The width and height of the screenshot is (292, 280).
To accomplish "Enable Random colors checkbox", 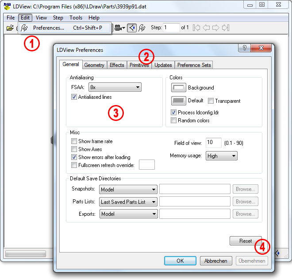I will pyautogui.click(x=173, y=121).
